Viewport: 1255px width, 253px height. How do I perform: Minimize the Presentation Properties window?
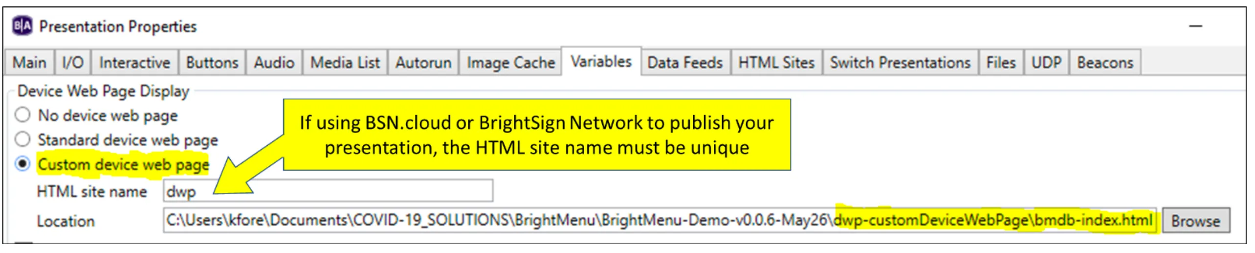click(1195, 26)
